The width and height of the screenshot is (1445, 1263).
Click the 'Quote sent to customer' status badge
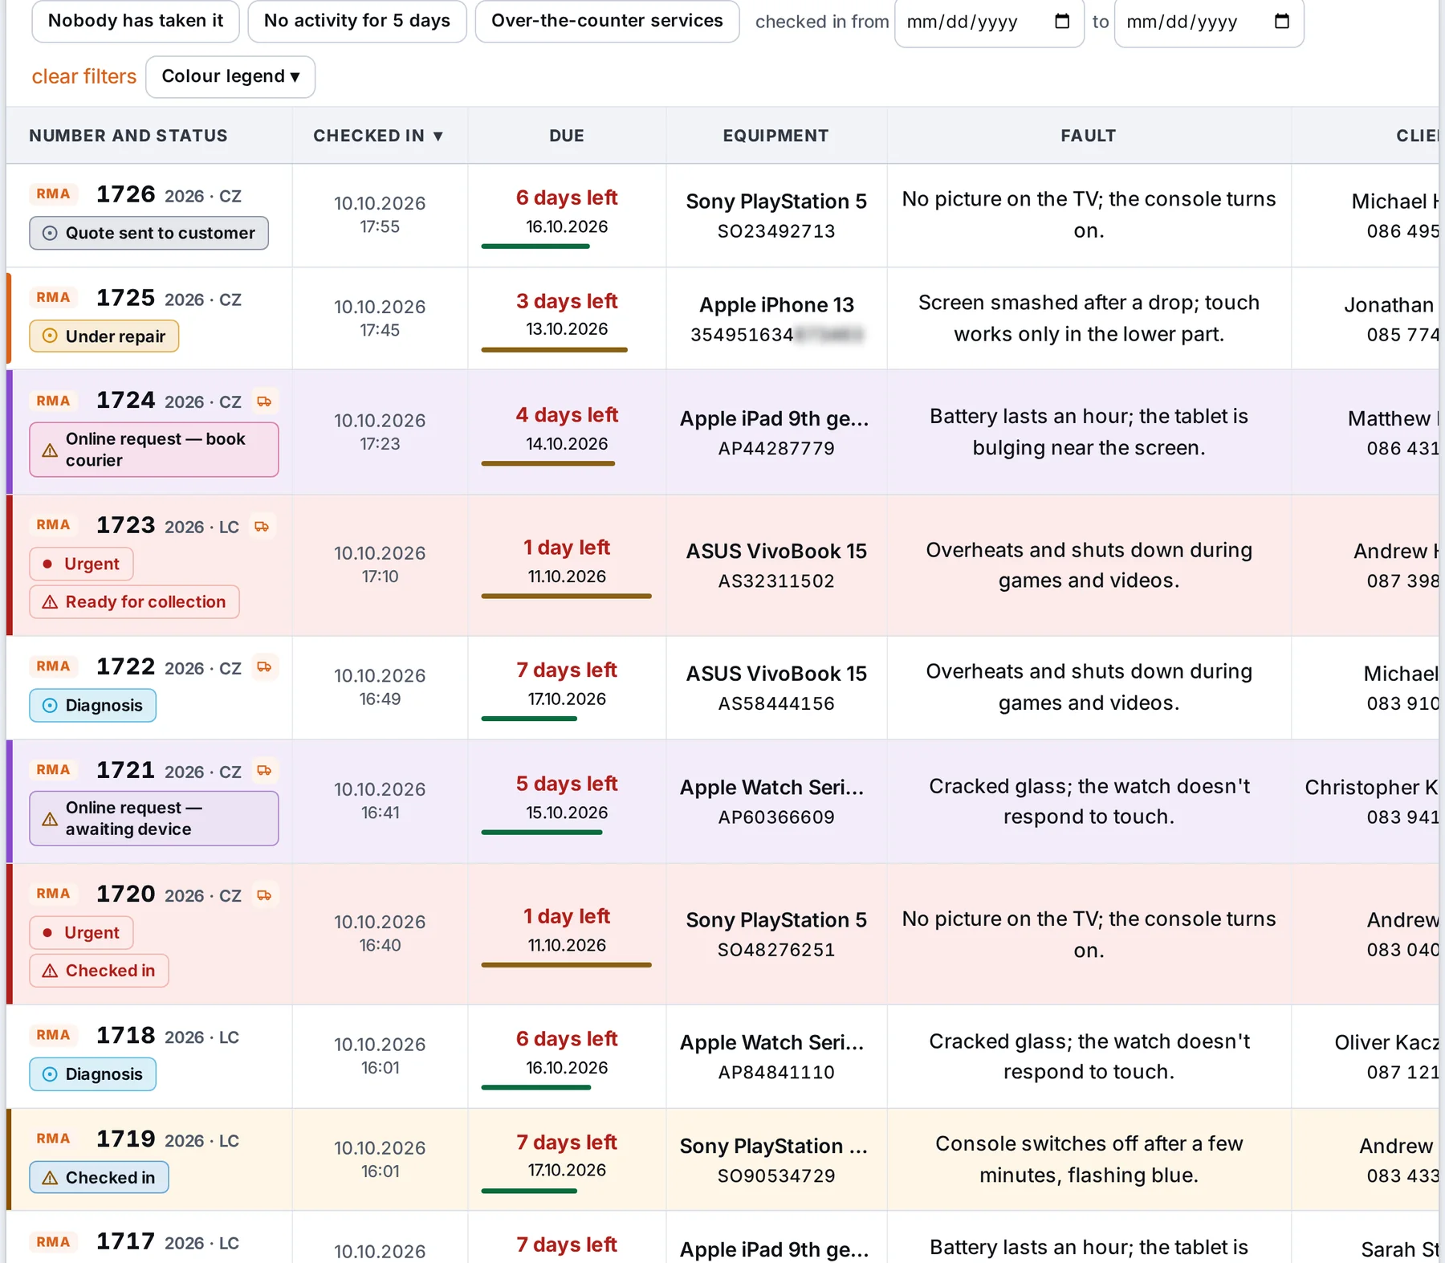tap(149, 234)
